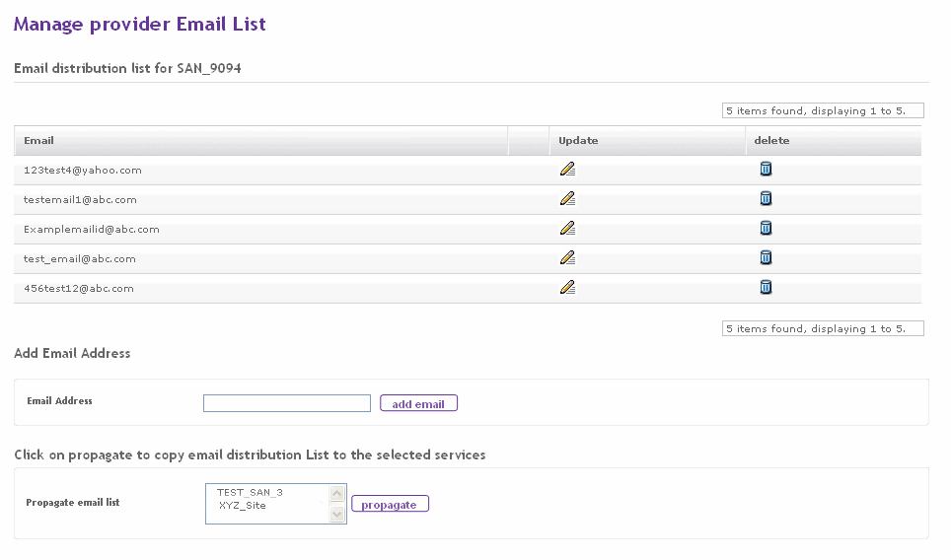Click the delete column header
Screen dimensions: 951x560
click(771, 141)
